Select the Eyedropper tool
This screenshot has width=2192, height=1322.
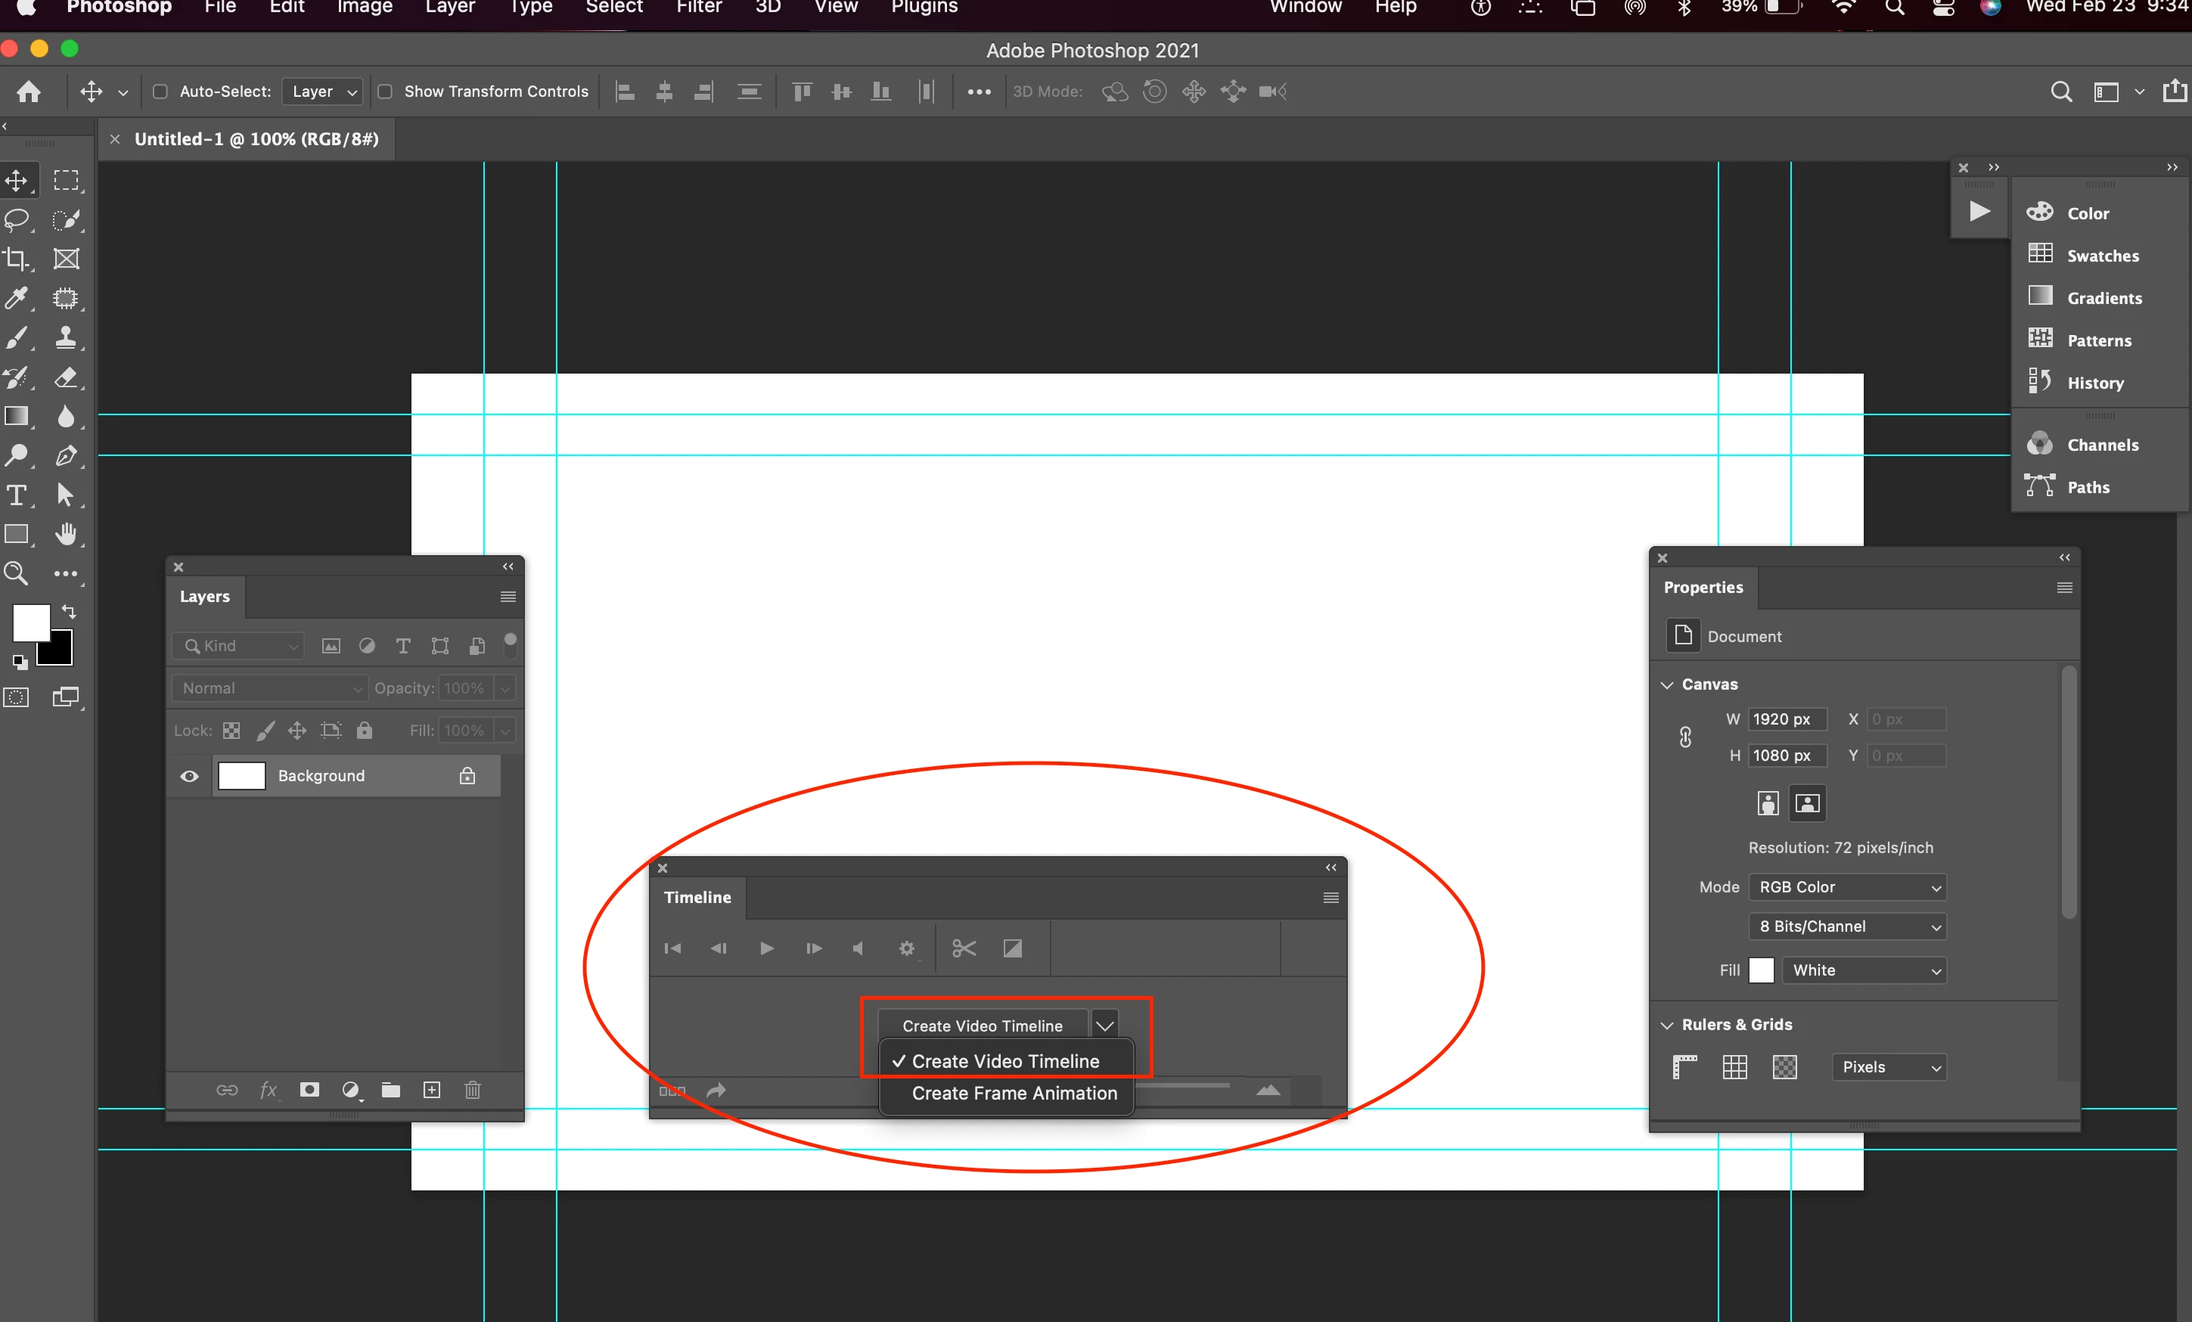(x=17, y=298)
